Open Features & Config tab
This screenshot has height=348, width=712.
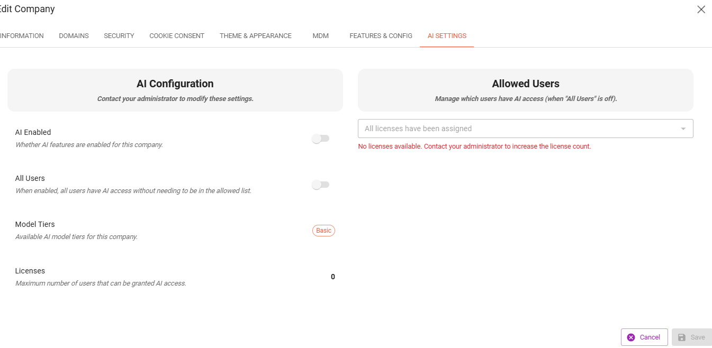[381, 36]
